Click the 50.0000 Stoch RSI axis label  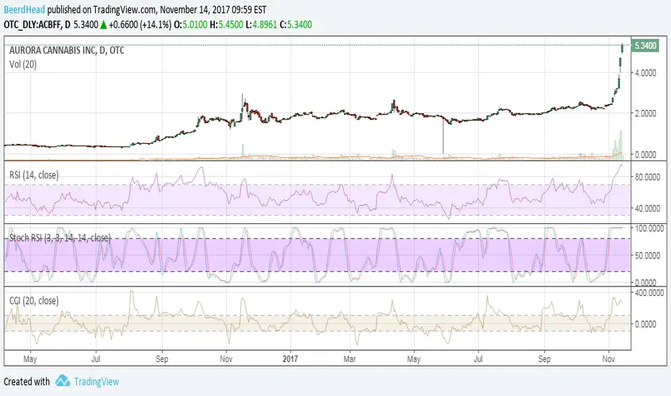(647, 255)
